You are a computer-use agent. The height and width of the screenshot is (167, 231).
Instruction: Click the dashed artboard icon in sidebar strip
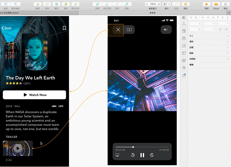[x=184, y=46]
